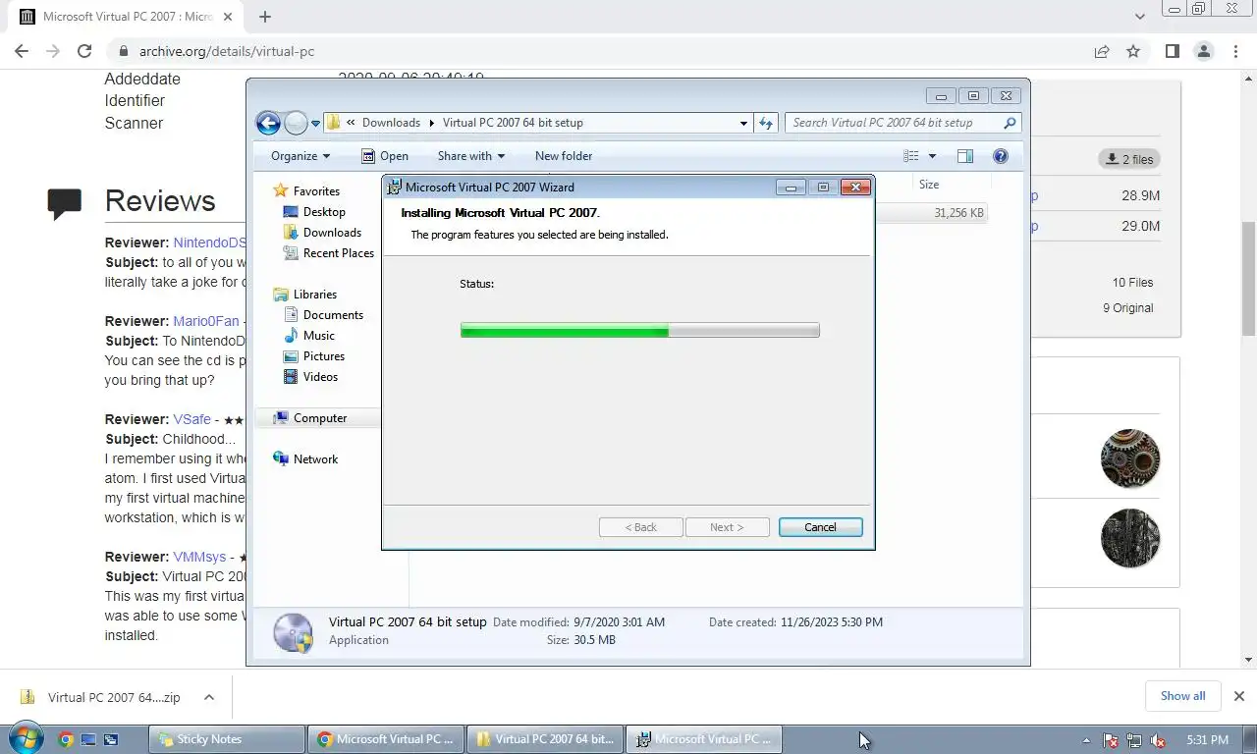Close the Chrome downloads bar

pyautogui.click(x=1239, y=696)
